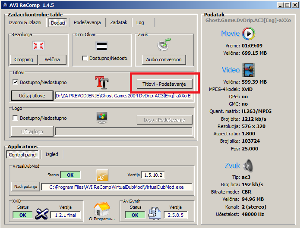Image resolution: width=300 pixels, height=228 pixels.
Task: Switch to Izvorni & Izlazni tab
Action: click(25, 22)
